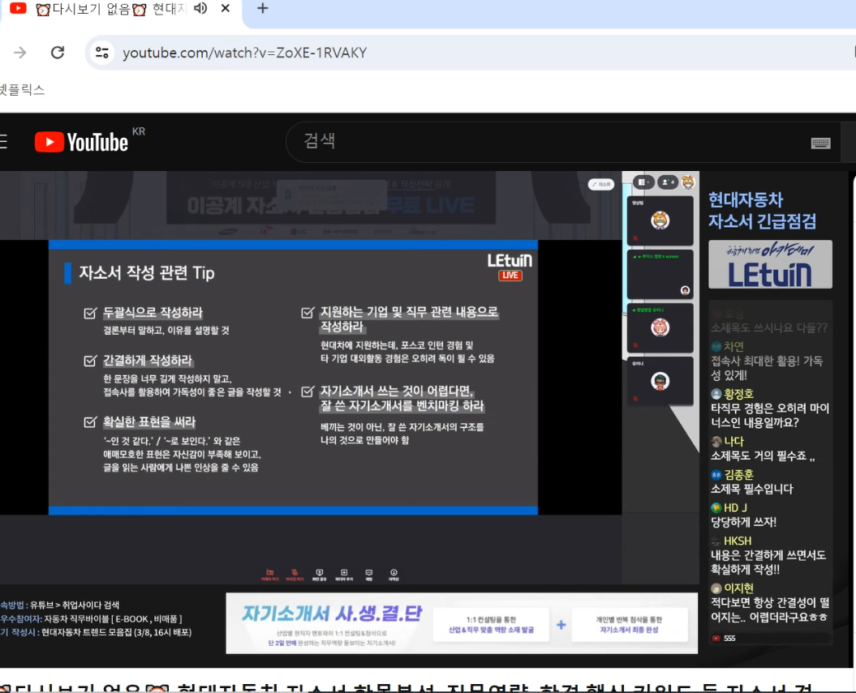Click the LEtuiN academy logo thumbnail

pyautogui.click(x=769, y=264)
